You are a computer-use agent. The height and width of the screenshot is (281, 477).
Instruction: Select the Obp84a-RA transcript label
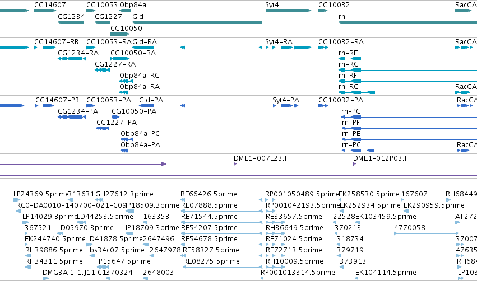140,87
